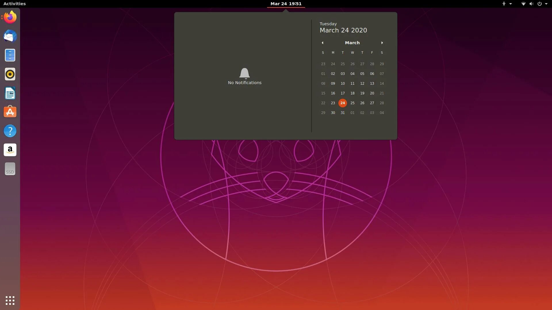
Task: Go to next month in calendar
Action: coord(382,43)
